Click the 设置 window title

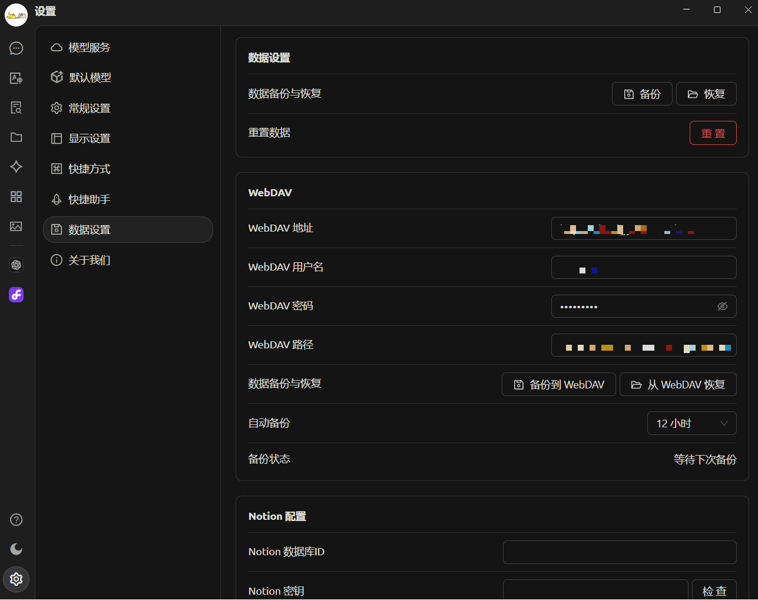click(45, 11)
